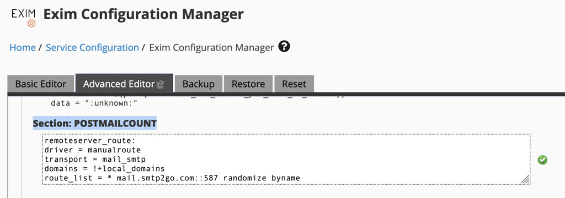565x198 pixels.
Task: Click the Exim Configuration Manager breadcrumb text
Action: (x=211, y=47)
